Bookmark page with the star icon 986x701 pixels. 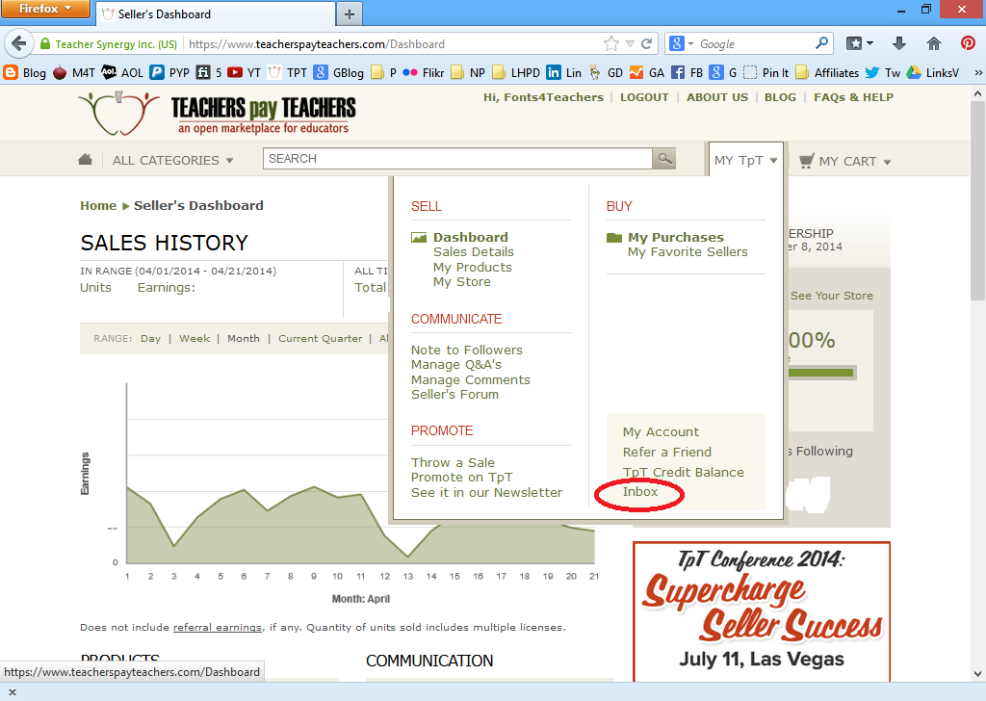point(610,43)
